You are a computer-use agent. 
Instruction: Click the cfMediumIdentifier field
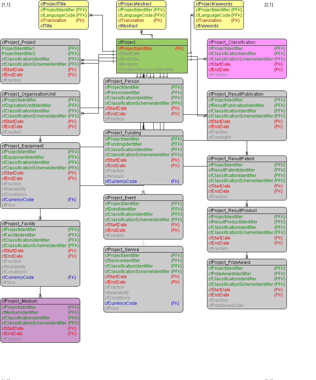click(20, 312)
